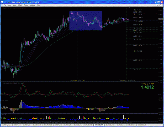Click the mS1 : 1.3989 pivot label
164x127 pixels.
[138, 25]
